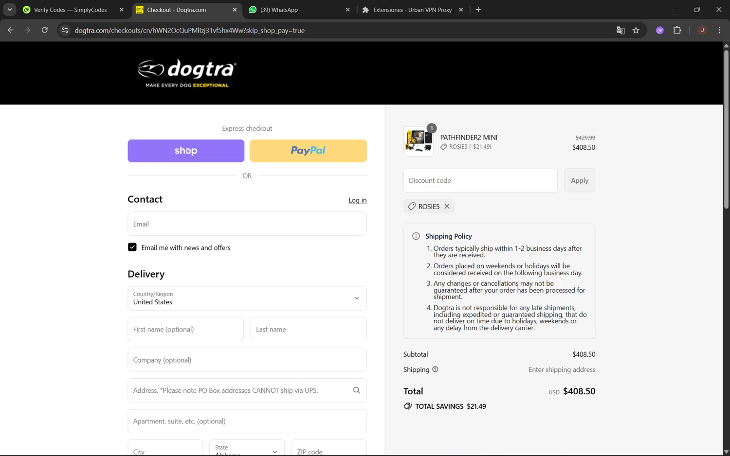
Task: Click the Dogtra logo
Action: pyautogui.click(x=187, y=73)
